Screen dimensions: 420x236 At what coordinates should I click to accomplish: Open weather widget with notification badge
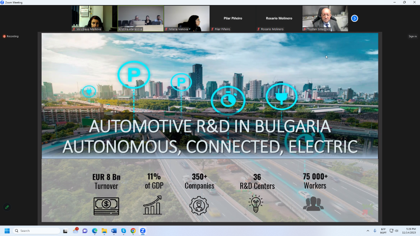[76, 231]
